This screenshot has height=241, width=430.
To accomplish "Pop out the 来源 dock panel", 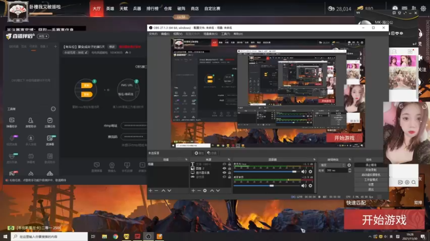I will (228, 160).
